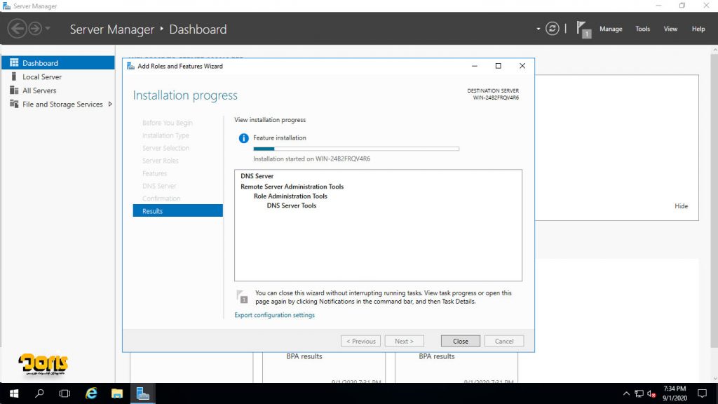
Task: Close the Add Roles and Features Wizard window
Action: [522, 66]
